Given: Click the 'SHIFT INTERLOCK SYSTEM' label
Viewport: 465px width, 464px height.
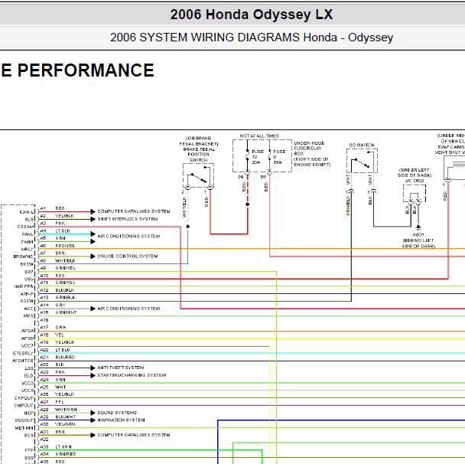Looking at the screenshot, I should tap(128, 219).
